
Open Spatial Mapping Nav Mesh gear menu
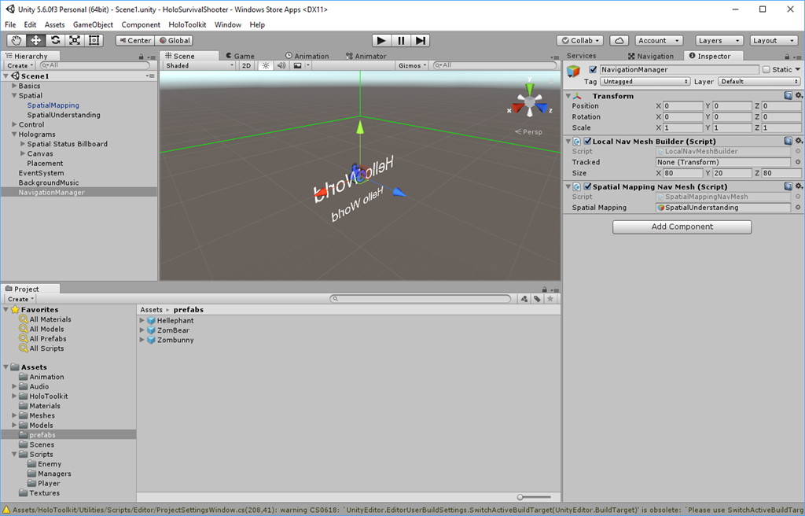(x=799, y=186)
